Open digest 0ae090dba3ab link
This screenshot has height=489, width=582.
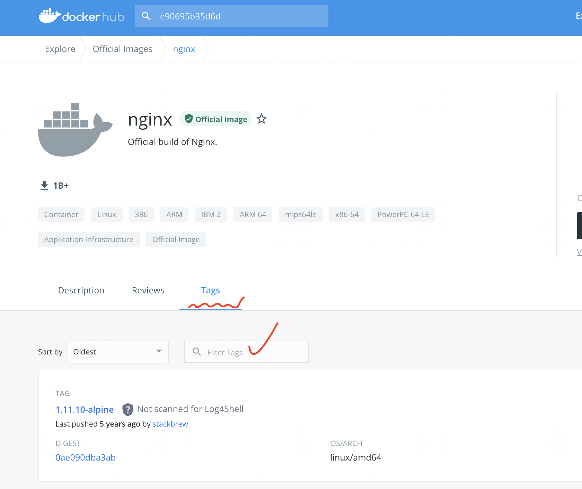click(86, 457)
